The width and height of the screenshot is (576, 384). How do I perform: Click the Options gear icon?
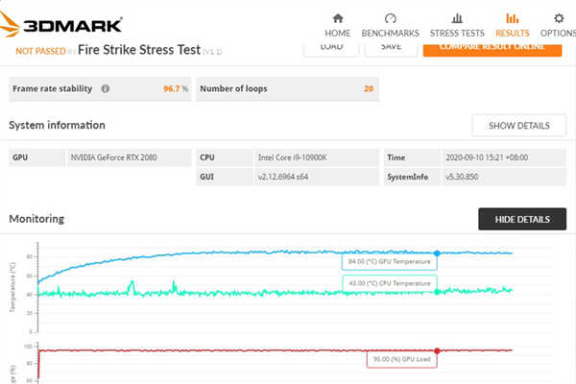tap(559, 18)
